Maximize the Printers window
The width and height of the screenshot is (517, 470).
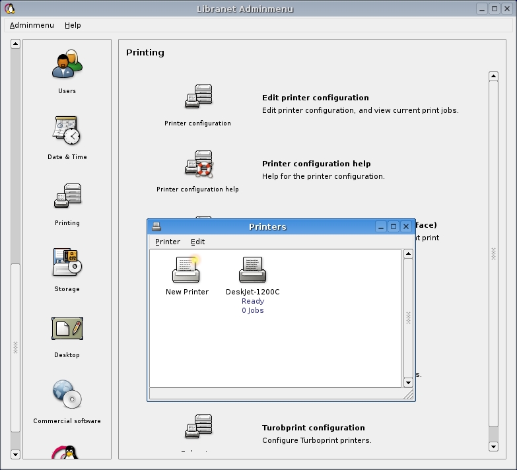click(x=394, y=226)
